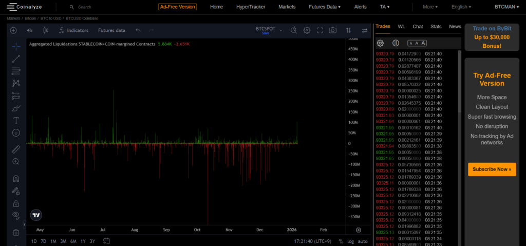Take a chart snapshot with camera icon

[333, 30]
